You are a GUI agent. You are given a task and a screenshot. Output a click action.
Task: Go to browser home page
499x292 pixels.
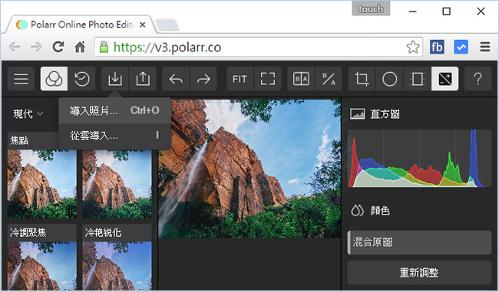80,47
